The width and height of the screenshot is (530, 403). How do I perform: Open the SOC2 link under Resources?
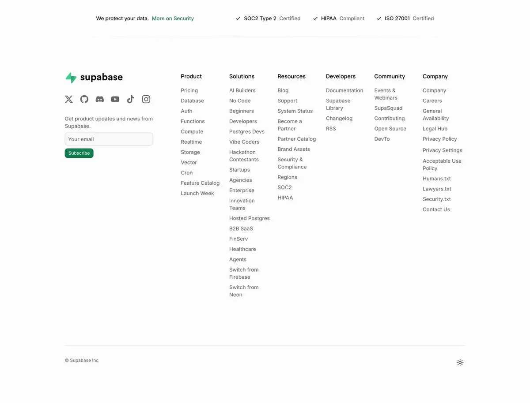point(284,187)
